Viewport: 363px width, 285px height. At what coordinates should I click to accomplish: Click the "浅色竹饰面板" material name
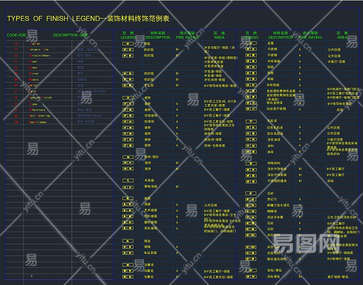click(277, 169)
